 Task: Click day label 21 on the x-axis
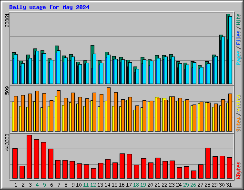157,185
